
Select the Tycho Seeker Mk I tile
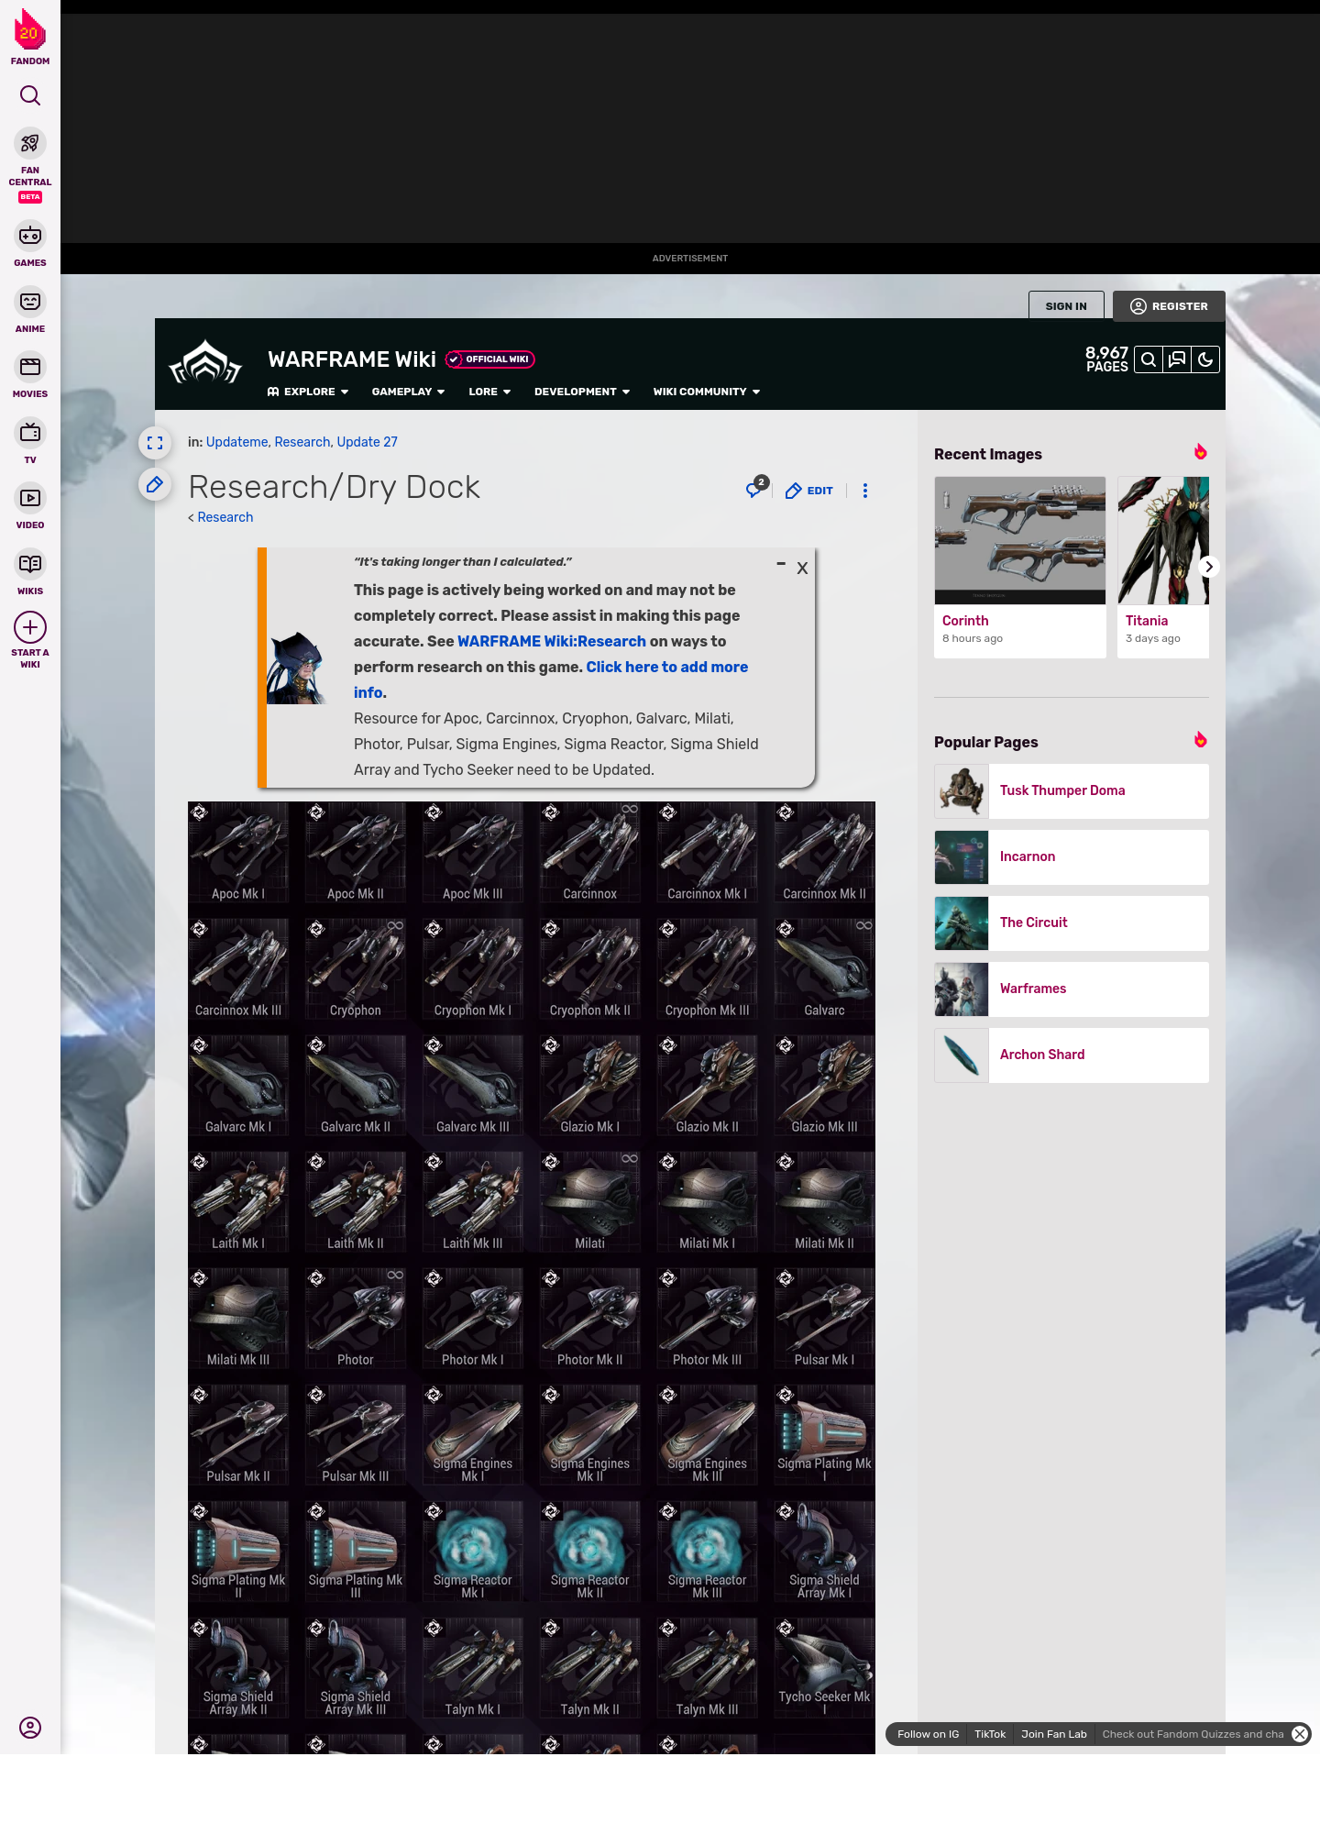825,1668
